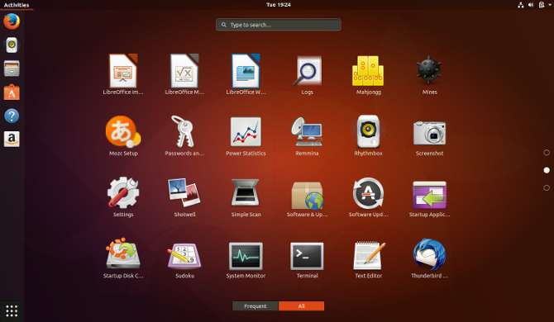Open Rhythmbox from the dock

click(x=12, y=45)
